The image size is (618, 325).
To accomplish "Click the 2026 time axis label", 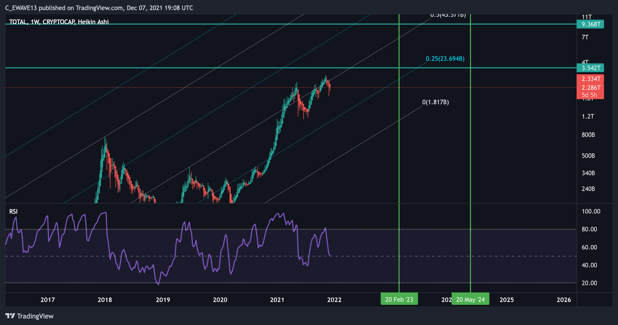I will coord(564,300).
